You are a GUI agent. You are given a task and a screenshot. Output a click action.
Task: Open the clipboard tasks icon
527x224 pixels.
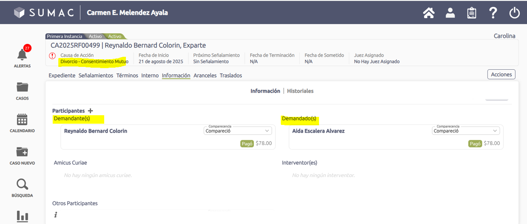[x=471, y=13]
